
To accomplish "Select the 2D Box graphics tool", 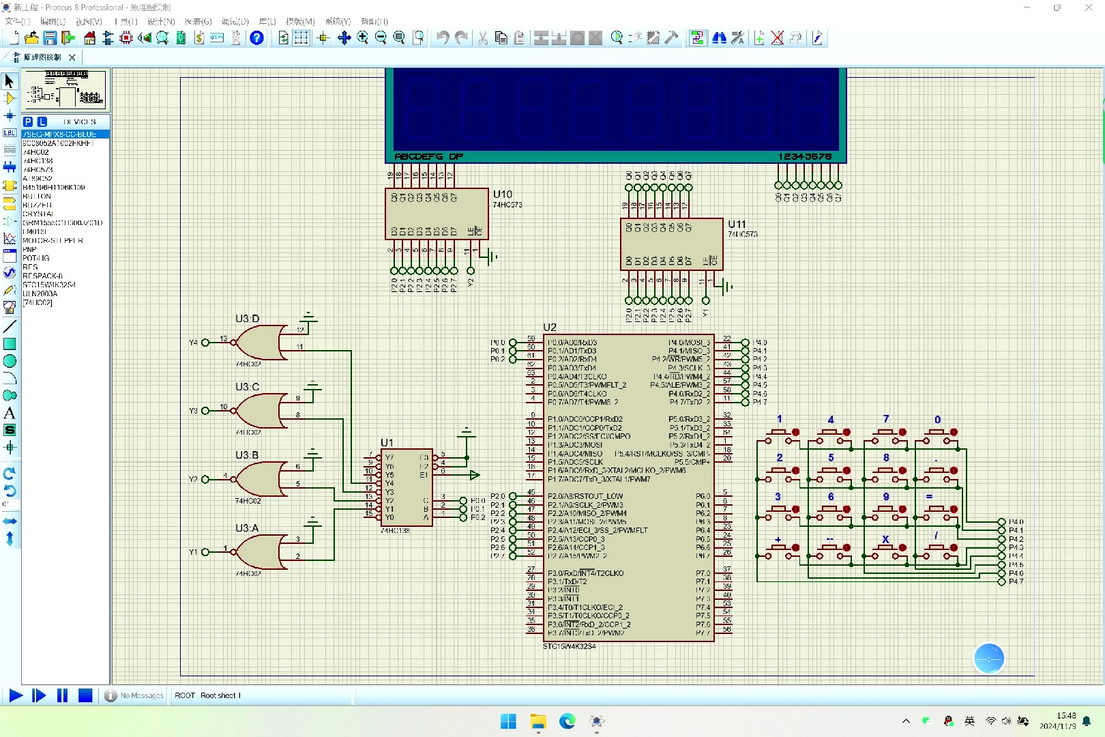I will click(10, 344).
